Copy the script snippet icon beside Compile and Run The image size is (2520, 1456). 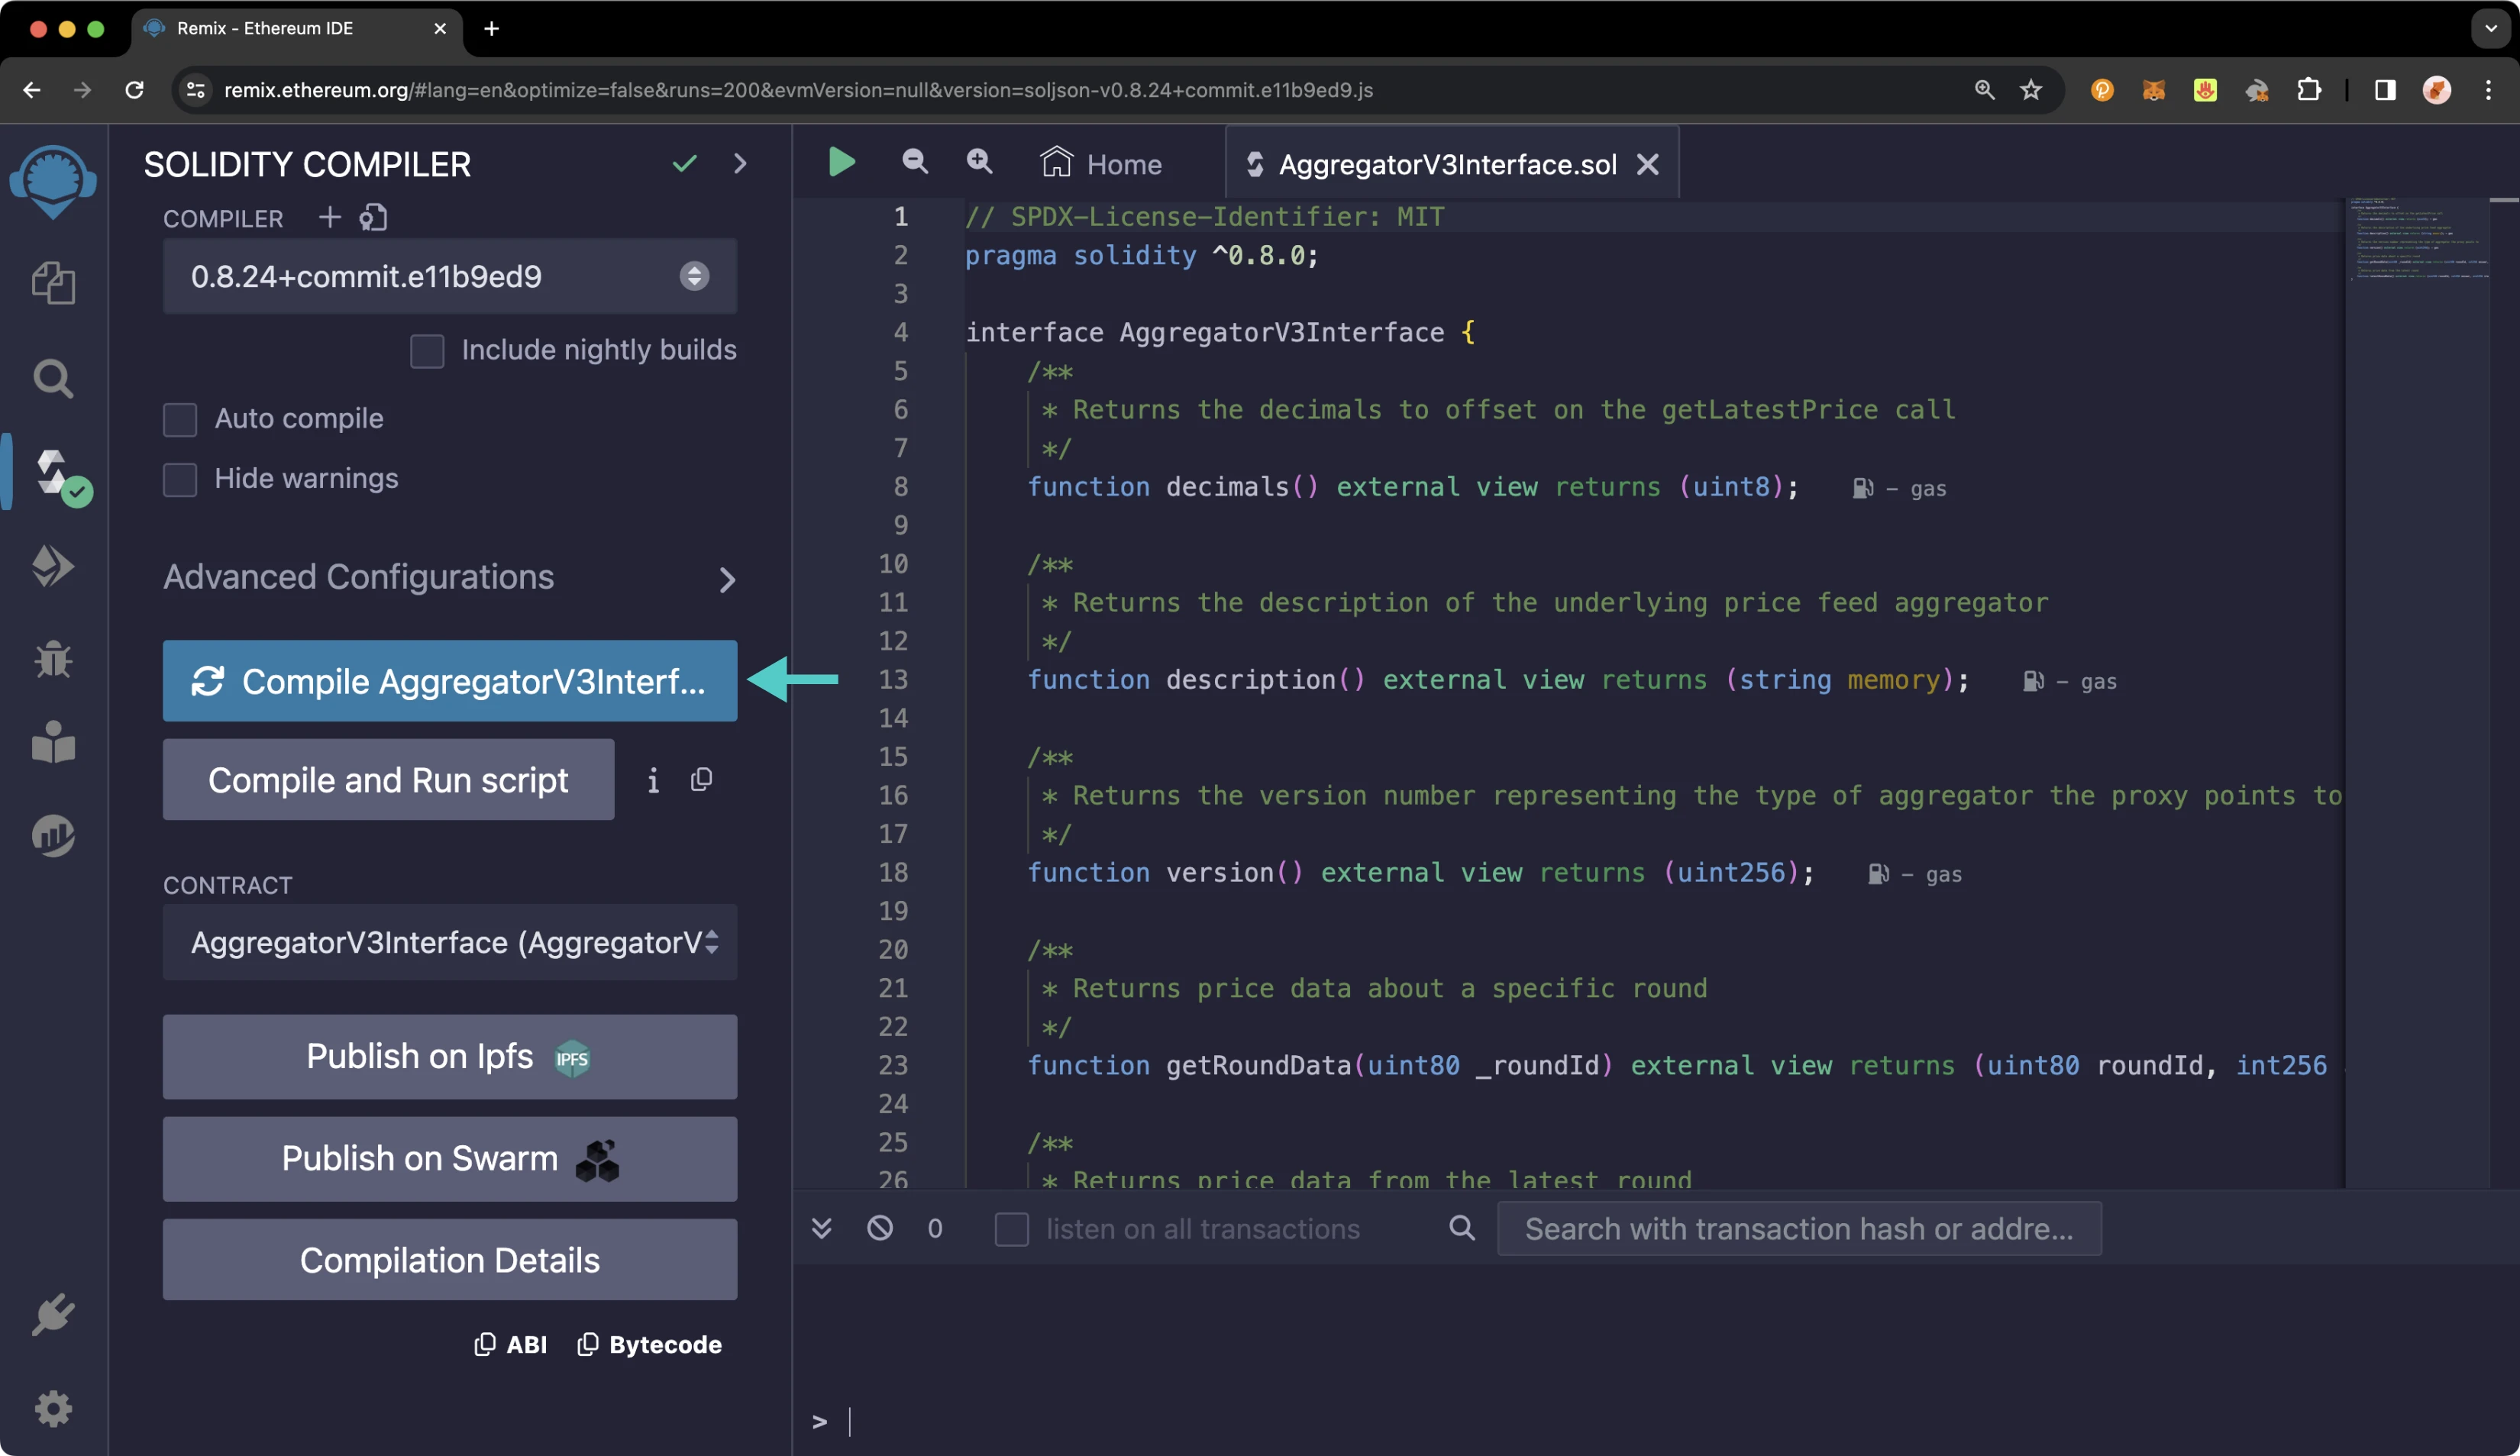[x=701, y=780]
